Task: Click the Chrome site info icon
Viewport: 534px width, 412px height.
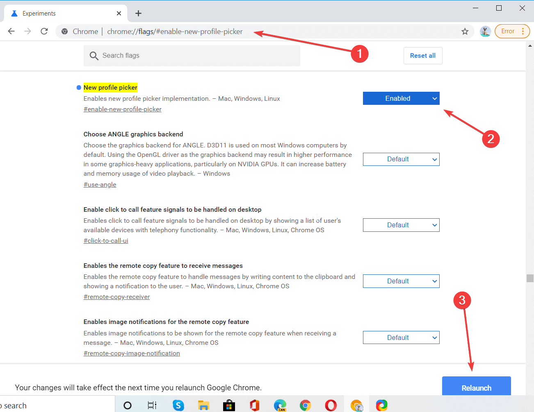Action: (x=64, y=32)
